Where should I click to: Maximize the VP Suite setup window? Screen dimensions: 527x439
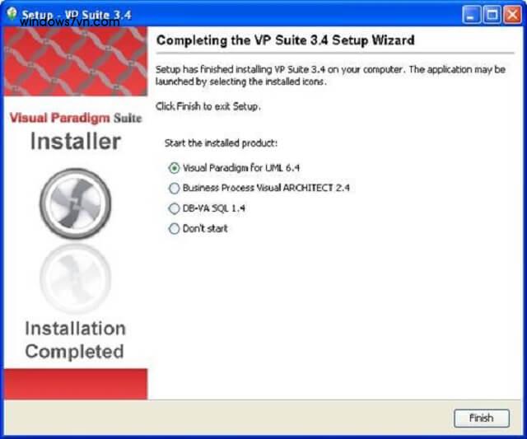click(x=492, y=15)
